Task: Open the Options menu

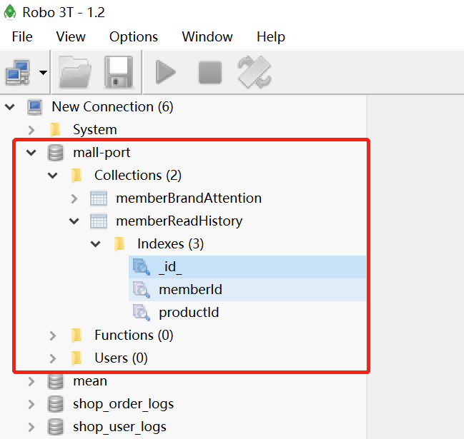Action: [134, 37]
